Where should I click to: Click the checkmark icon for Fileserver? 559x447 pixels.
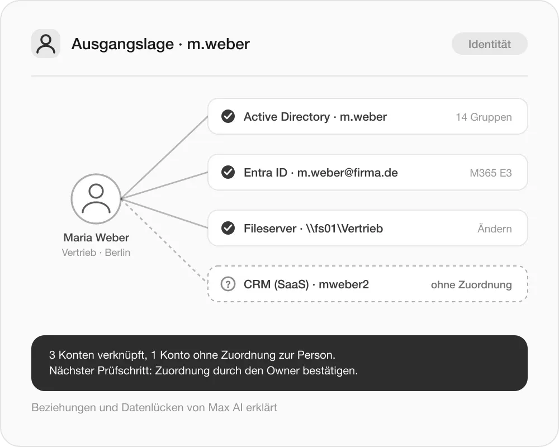tap(228, 228)
